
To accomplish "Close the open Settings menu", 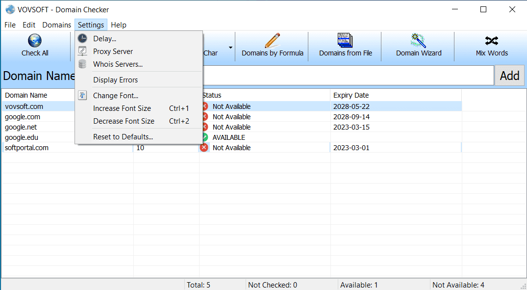I will (91, 25).
